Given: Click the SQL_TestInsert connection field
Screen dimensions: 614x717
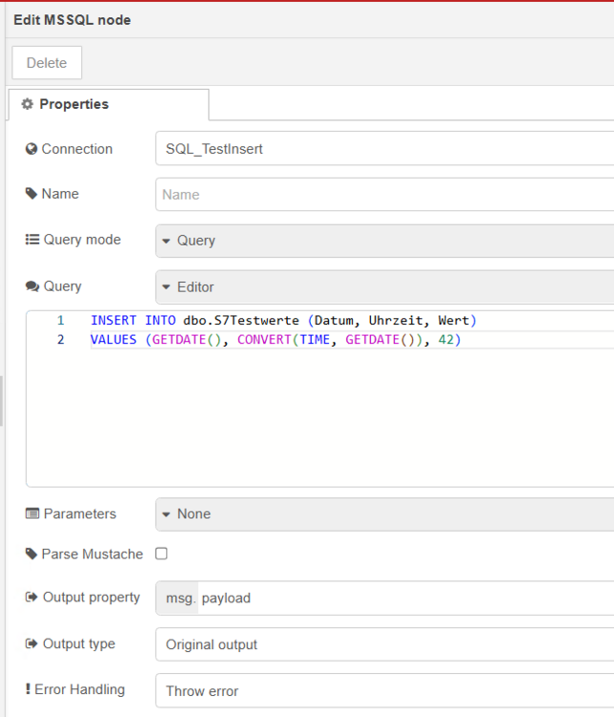Looking at the screenshot, I should pos(383,149).
